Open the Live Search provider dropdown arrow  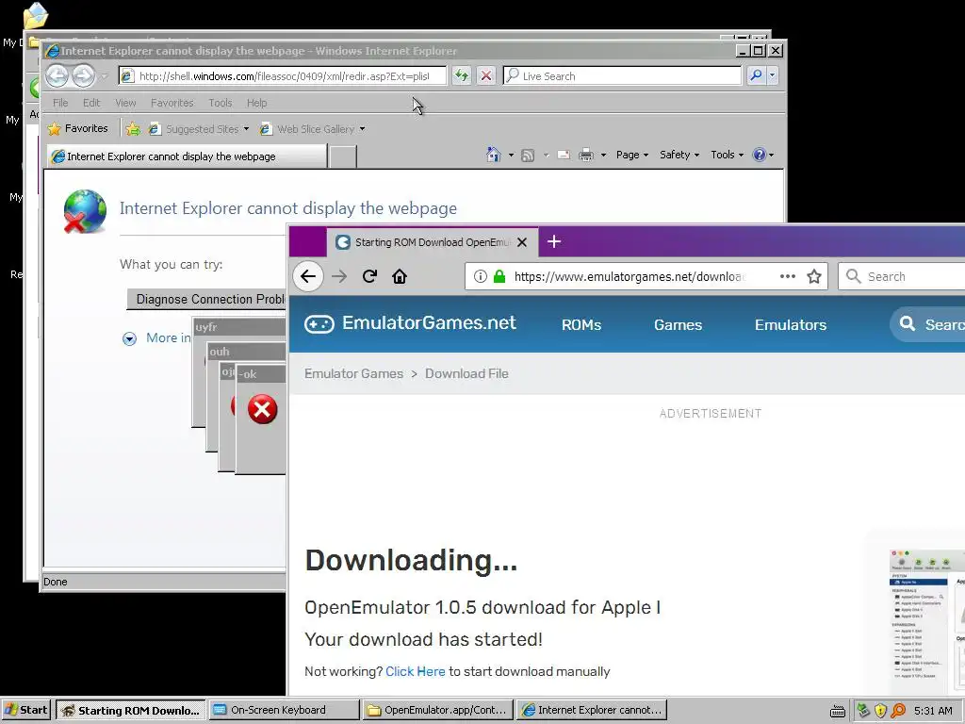[772, 75]
